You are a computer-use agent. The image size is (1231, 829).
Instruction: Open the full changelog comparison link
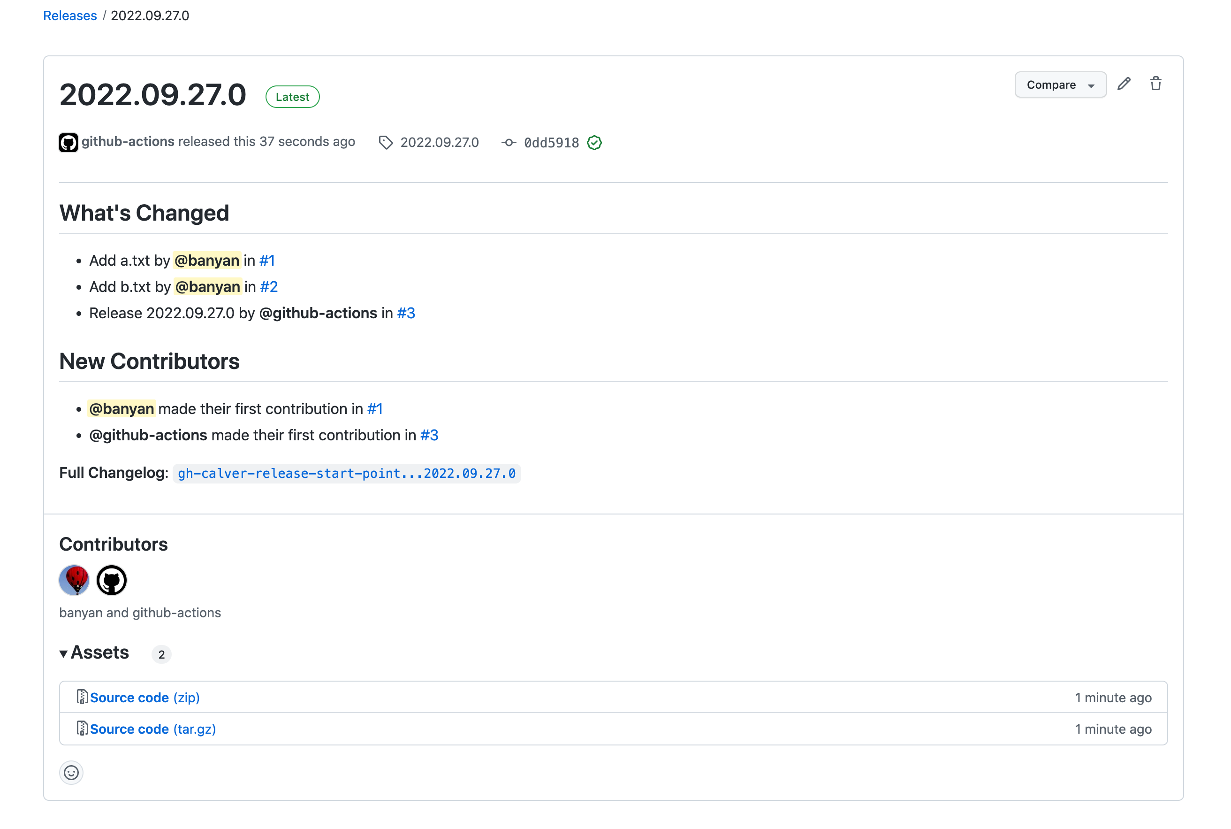(347, 473)
